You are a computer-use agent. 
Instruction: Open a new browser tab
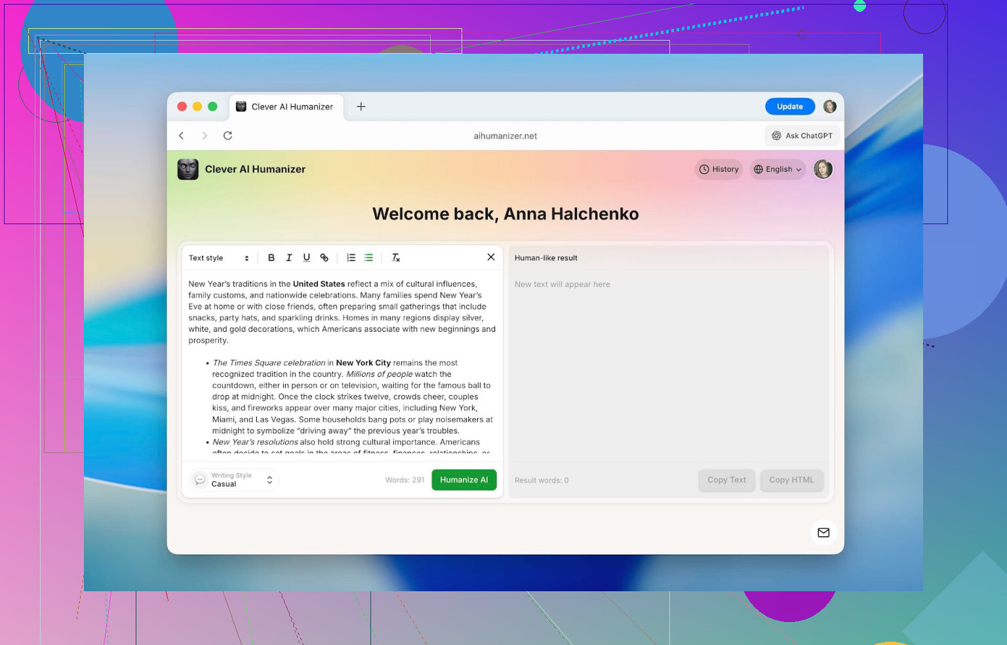361,107
